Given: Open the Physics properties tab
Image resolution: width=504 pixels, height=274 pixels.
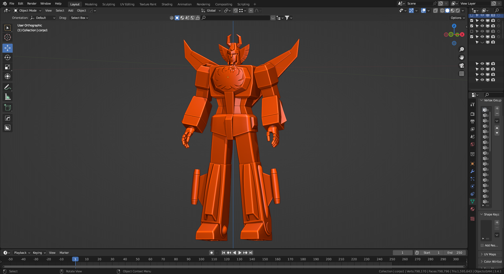Looking at the screenshot, I should point(472,186).
